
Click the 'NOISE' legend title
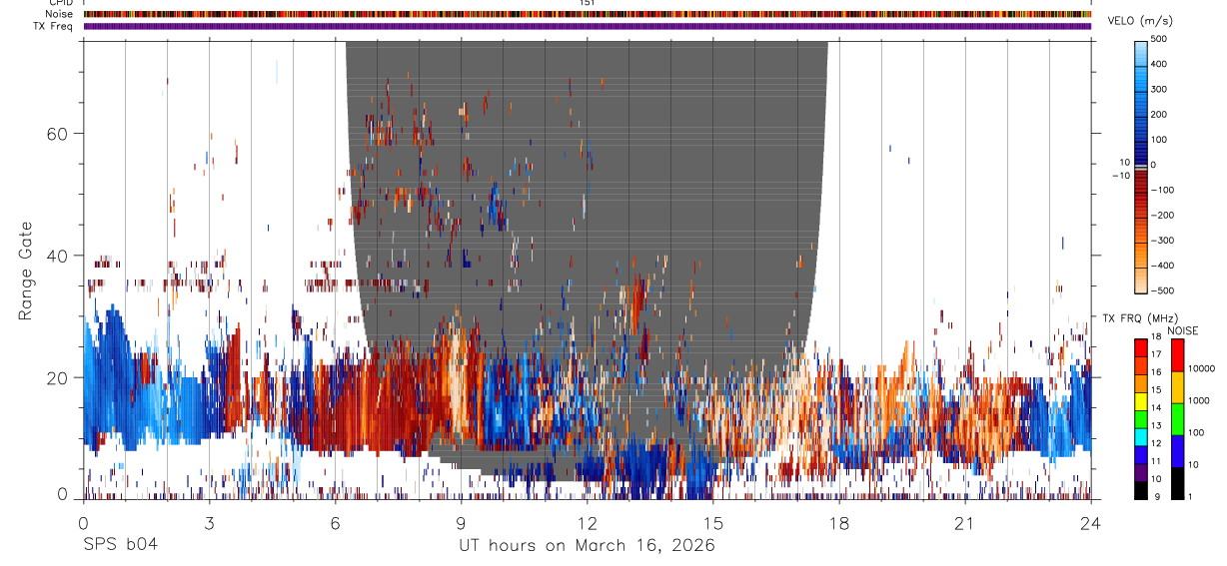pyautogui.click(x=1182, y=330)
